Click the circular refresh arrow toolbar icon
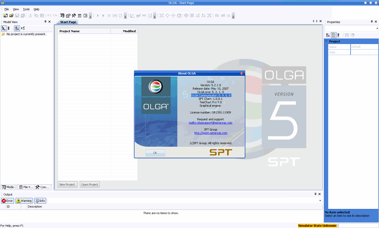The height and width of the screenshot is (228, 379). 179,16
